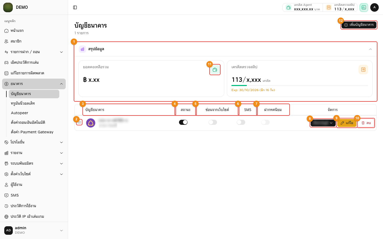Expand the รายการฝาก / ถอน menu
This screenshot has height=239, width=383.
[x=34, y=52]
